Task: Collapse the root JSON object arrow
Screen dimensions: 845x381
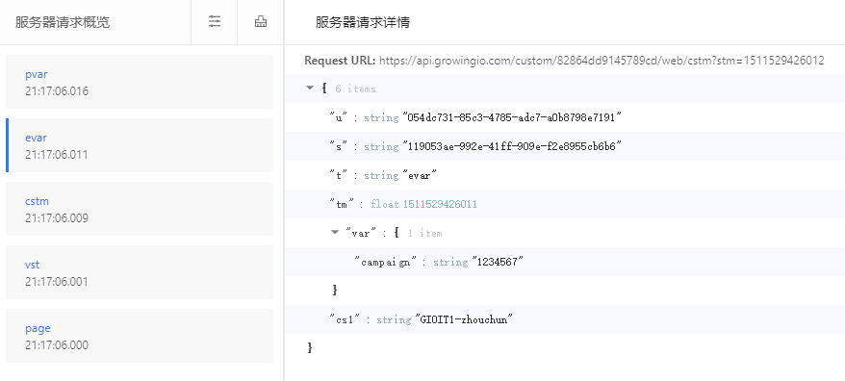Action: tap(310, 88)
